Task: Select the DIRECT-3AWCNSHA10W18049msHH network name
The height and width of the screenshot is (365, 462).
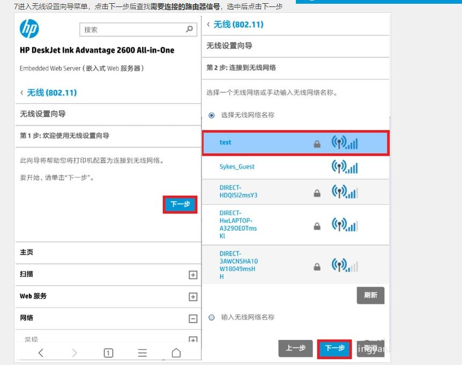Action: [x=239, y=265]
